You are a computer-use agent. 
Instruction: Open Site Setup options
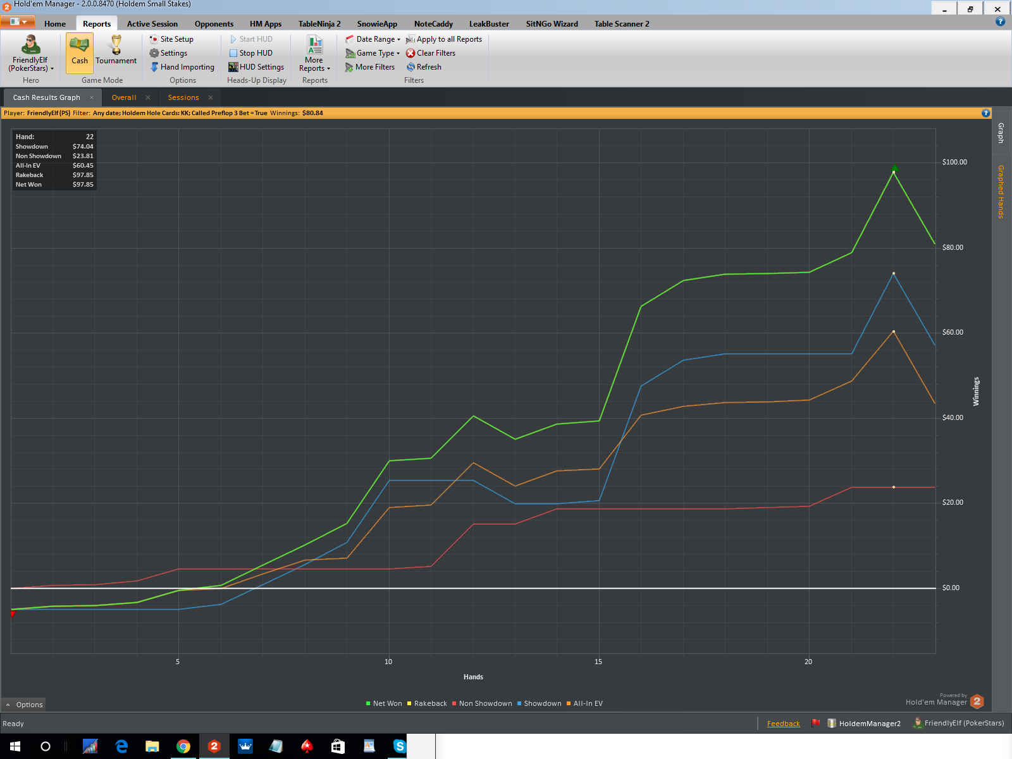tap(171, 39)
